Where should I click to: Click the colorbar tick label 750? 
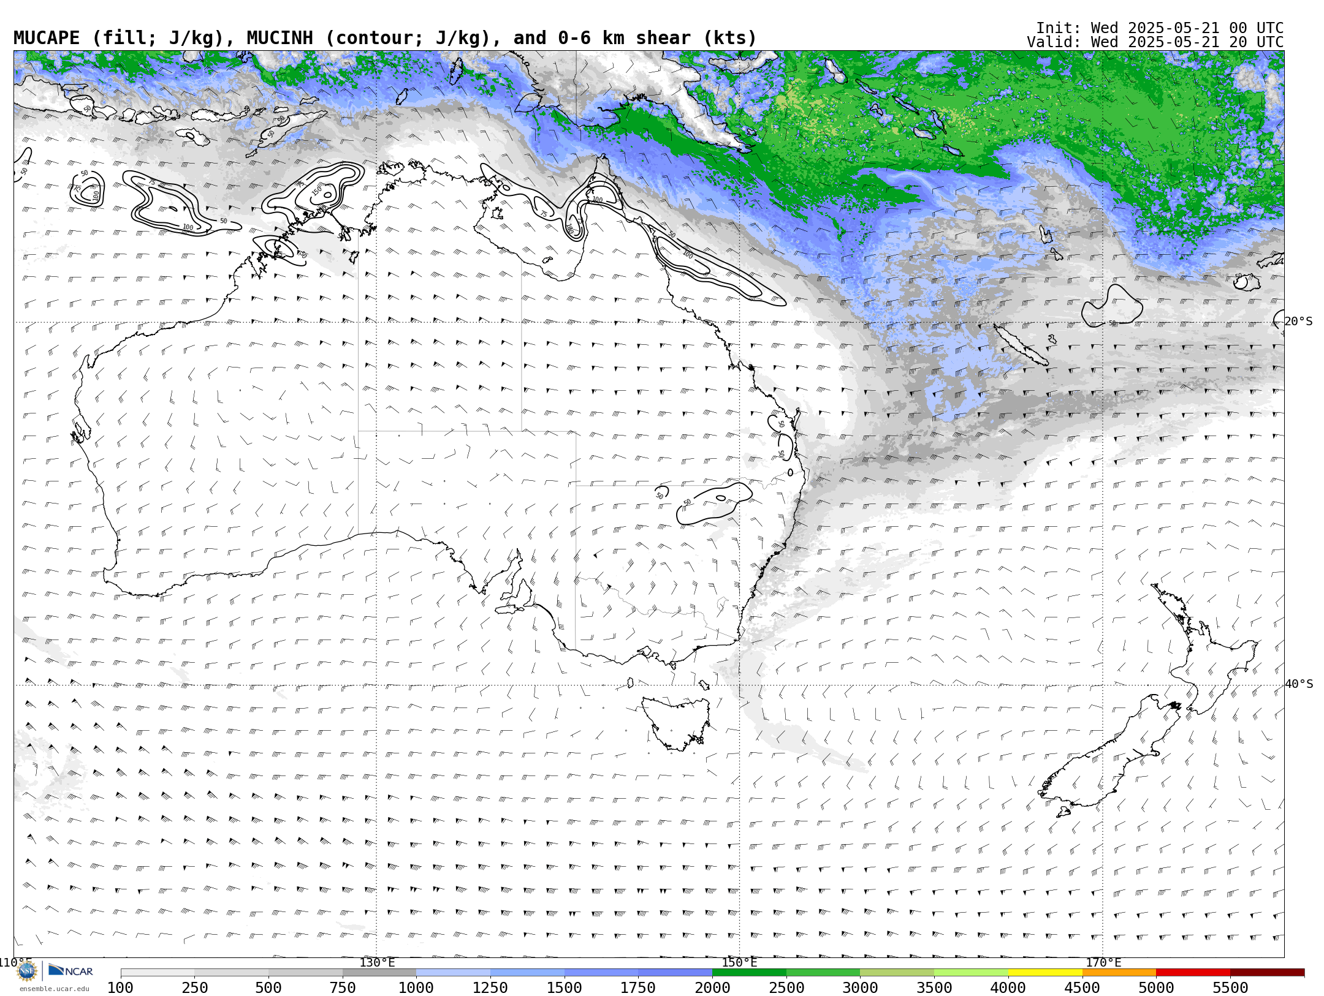[343, 988]
